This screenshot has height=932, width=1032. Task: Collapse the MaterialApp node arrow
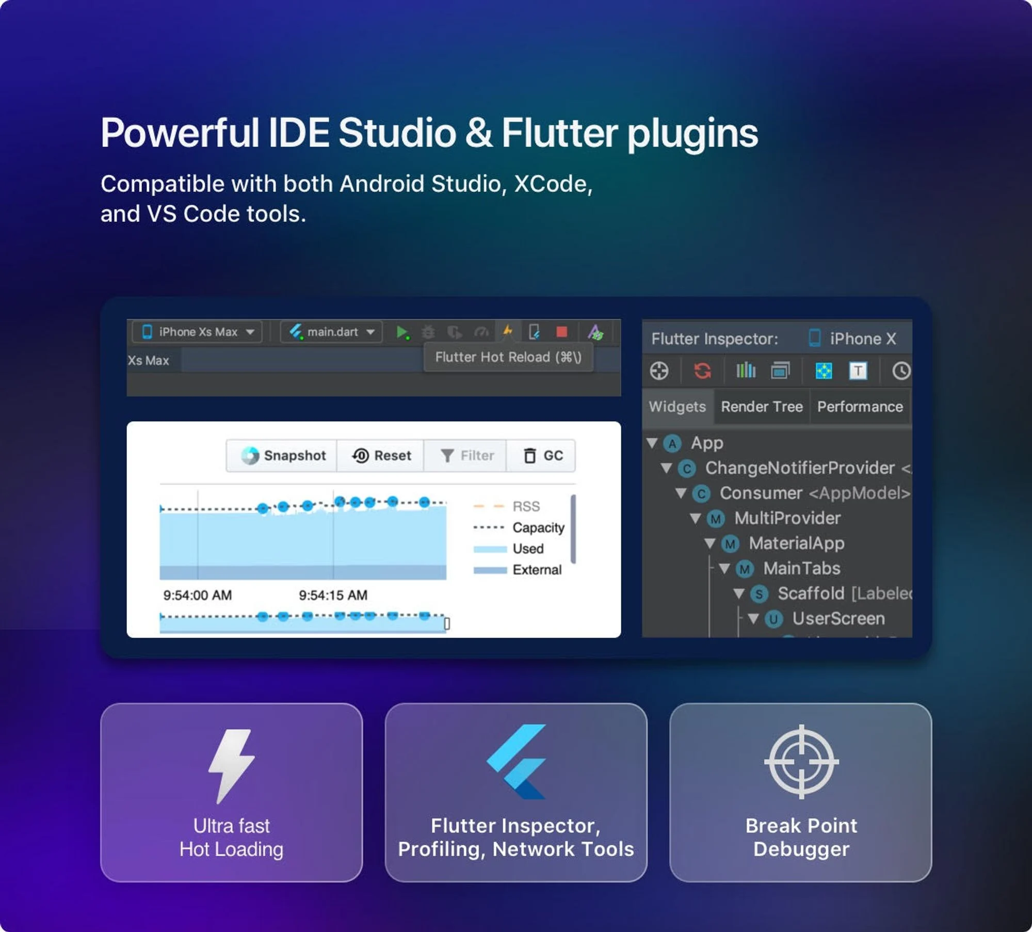(x=709, y=543)
